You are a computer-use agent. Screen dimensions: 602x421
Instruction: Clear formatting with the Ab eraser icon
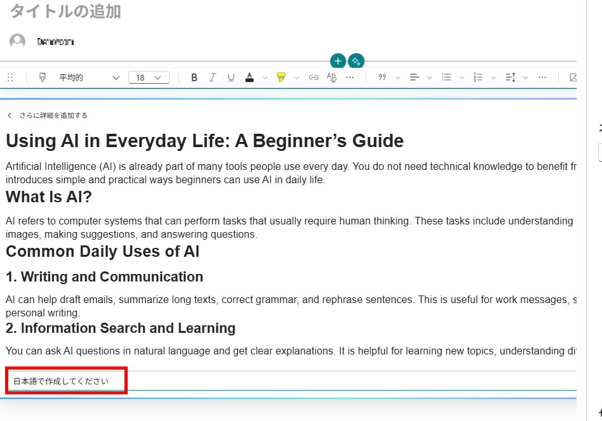[x=331, y=77]
